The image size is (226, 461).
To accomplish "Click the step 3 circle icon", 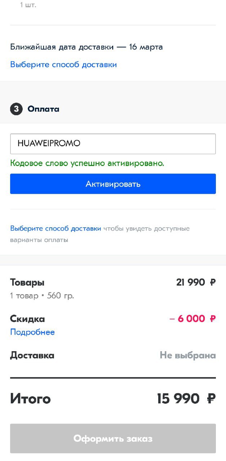I will pos(16,109).
